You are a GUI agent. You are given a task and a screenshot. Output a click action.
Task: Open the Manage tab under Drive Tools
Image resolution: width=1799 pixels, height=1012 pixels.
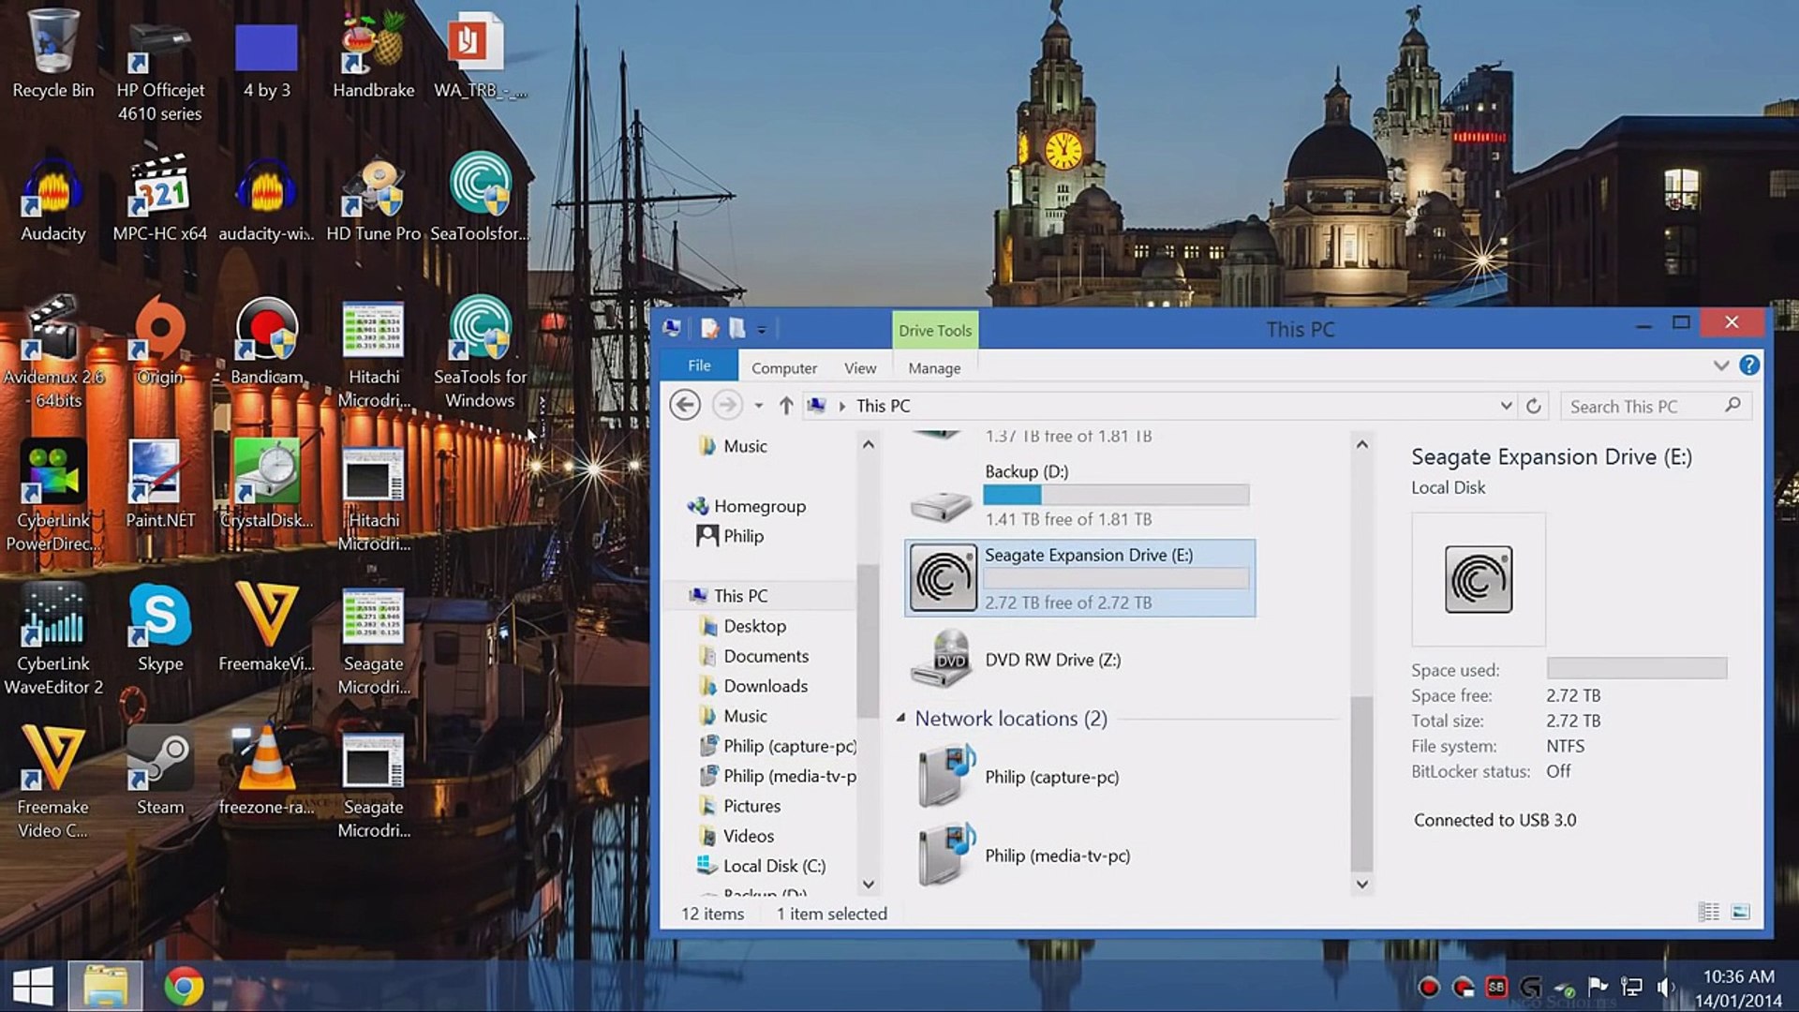click(x=933, y=368)
